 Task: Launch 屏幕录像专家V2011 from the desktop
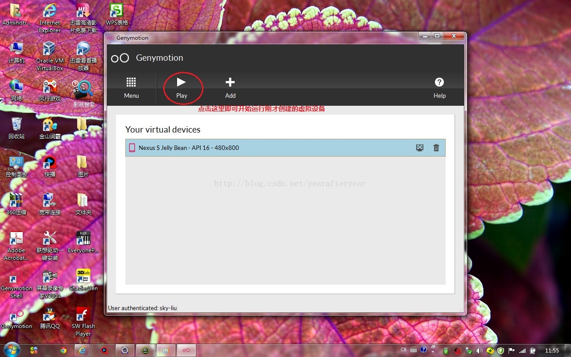[x=50, y=284]
